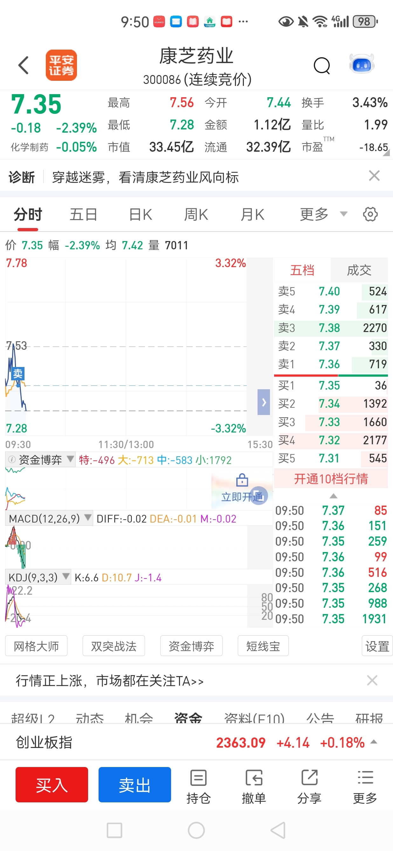Switch to 五日 chart tab
This screenshot has height=851, width=393.
84,215
